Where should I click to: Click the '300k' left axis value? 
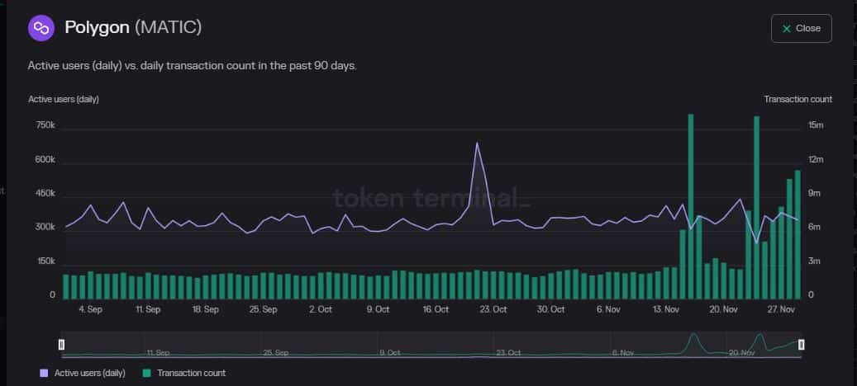(46, 228)
